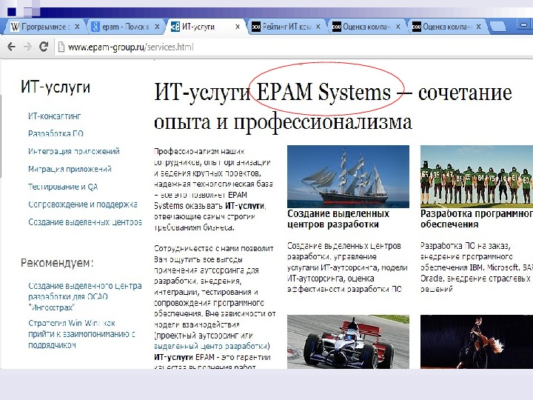Close the ИТ-услуги tab

tap(238, 27)
